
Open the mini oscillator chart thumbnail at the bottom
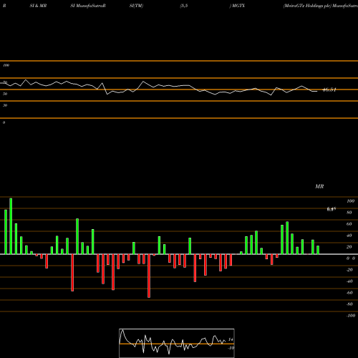[x=177, y=343]
